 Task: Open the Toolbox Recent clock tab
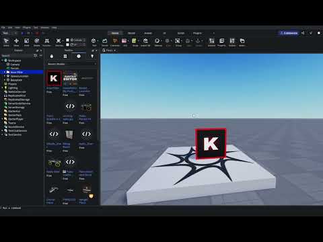click(x=79, y=56)
